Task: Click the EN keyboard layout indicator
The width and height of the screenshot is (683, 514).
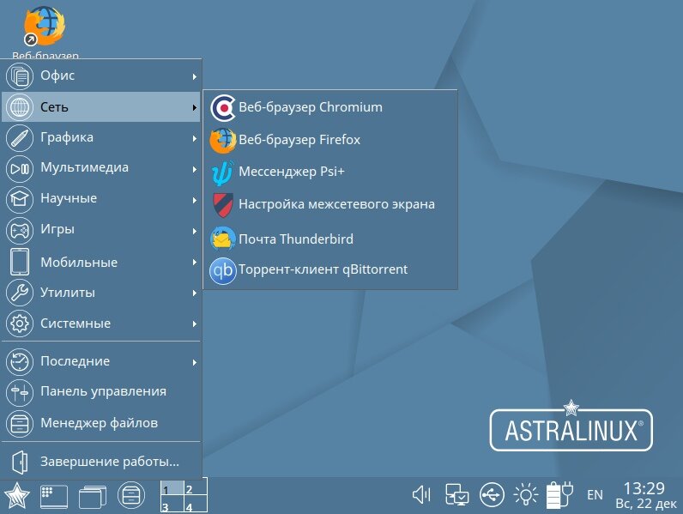Action: (595, 495)
